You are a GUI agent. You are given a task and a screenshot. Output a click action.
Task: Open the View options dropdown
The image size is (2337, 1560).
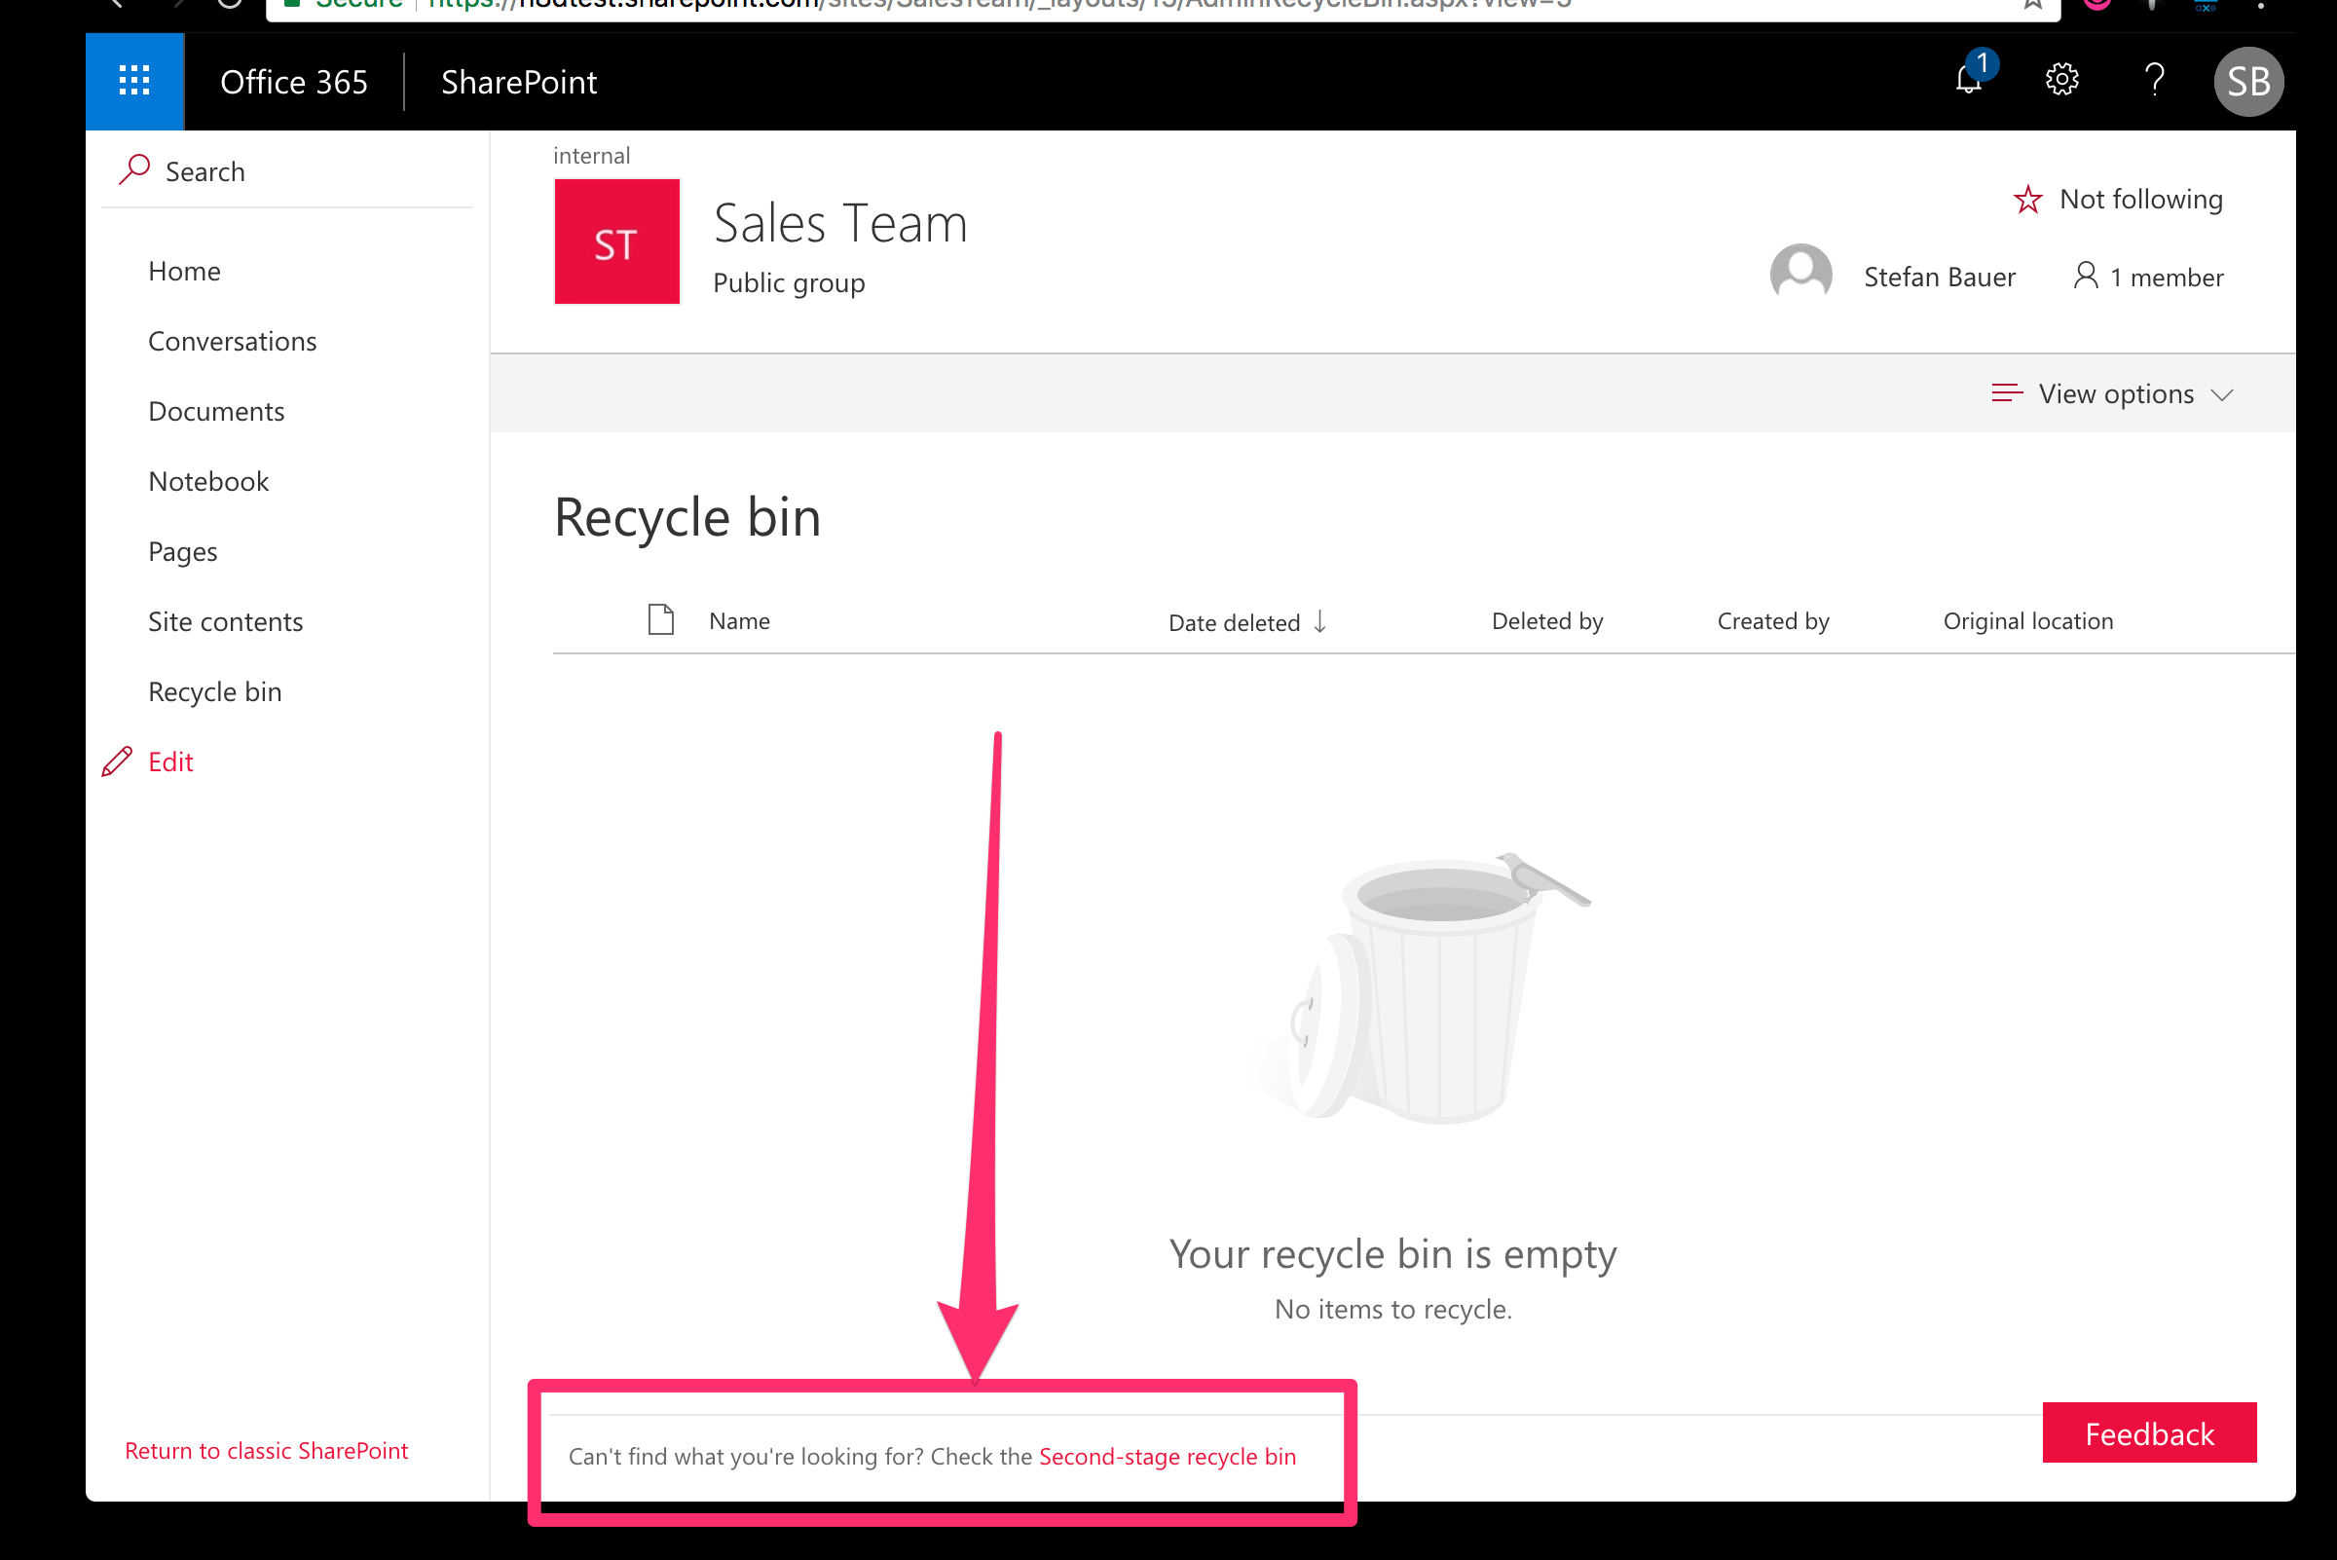2112,393
